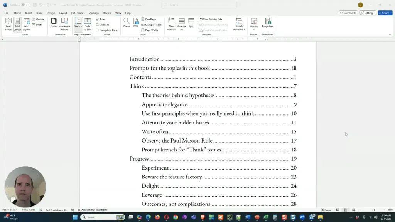
Task: Enable Gridlines checkbox
Action: (97, 25)
